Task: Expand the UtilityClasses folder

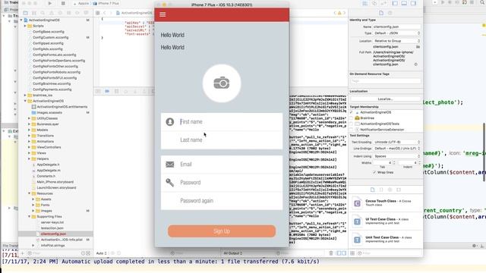Action: [x=30, y=118]
